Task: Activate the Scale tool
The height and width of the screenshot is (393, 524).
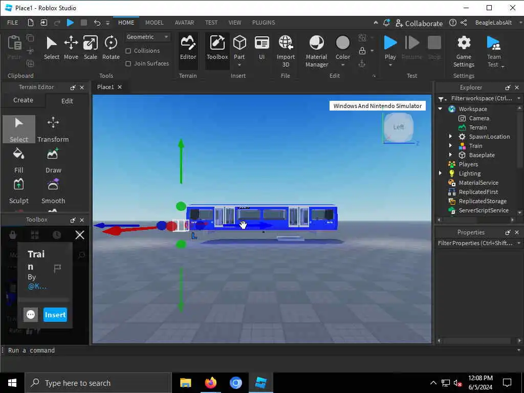Action: [x=90, y=48]
